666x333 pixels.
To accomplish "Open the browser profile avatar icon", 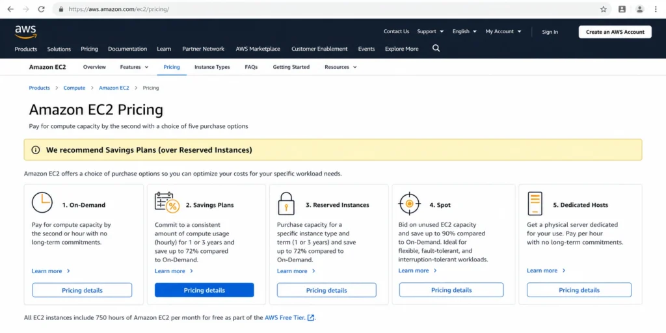I will (639, 9).
